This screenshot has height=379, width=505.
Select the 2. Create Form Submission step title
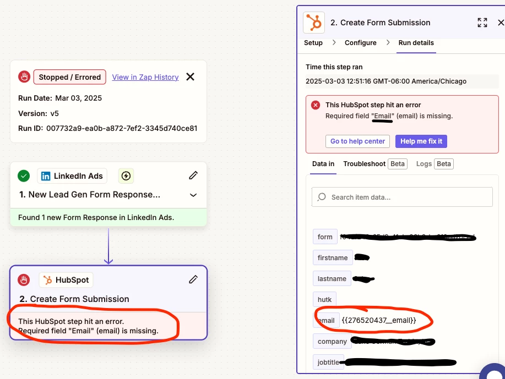(x=74, y=299)
